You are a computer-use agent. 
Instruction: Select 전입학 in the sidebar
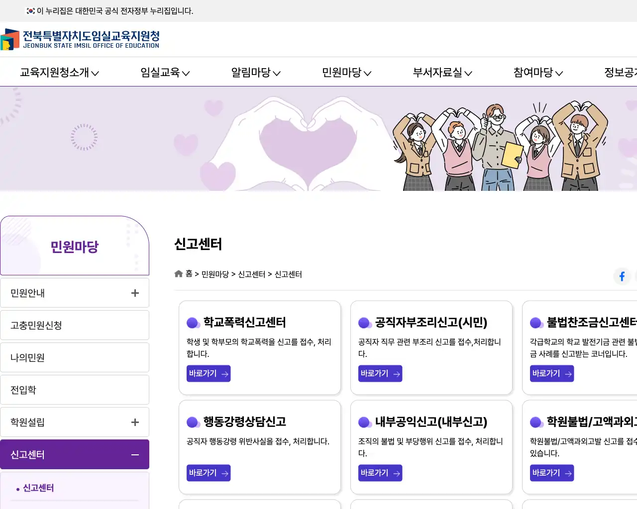pos(23,390)
